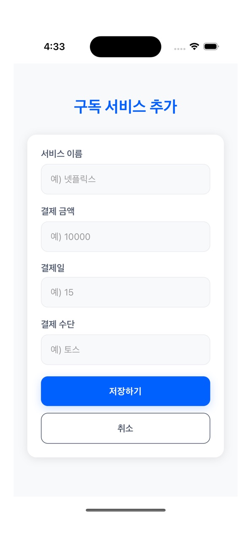Tap gray background left of page title

(x=43, y=106)
